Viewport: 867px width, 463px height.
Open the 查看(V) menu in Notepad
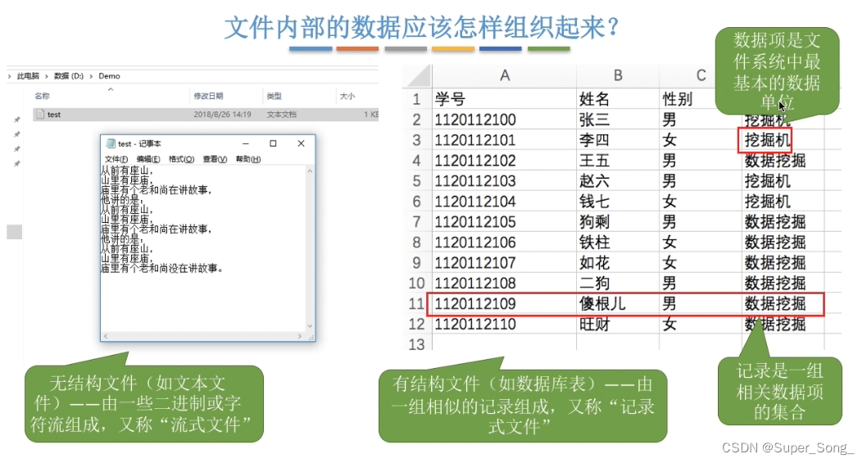(215, 159)
